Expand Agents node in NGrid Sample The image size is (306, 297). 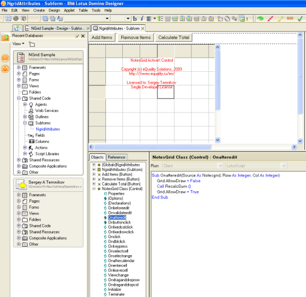tap(25, 105)
